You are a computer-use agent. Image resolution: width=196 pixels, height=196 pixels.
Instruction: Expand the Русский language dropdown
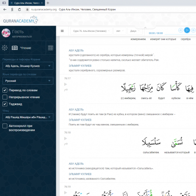[28, 81]
